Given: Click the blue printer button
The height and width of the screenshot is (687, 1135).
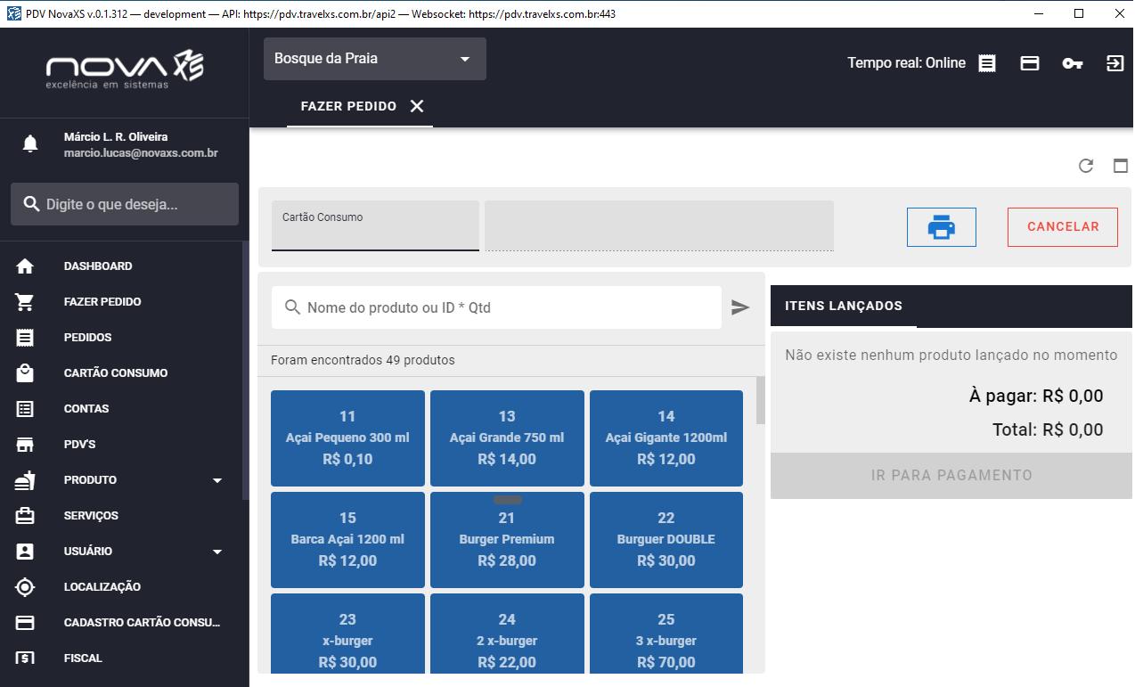Looking at the screenshot, I should [941, 227].
